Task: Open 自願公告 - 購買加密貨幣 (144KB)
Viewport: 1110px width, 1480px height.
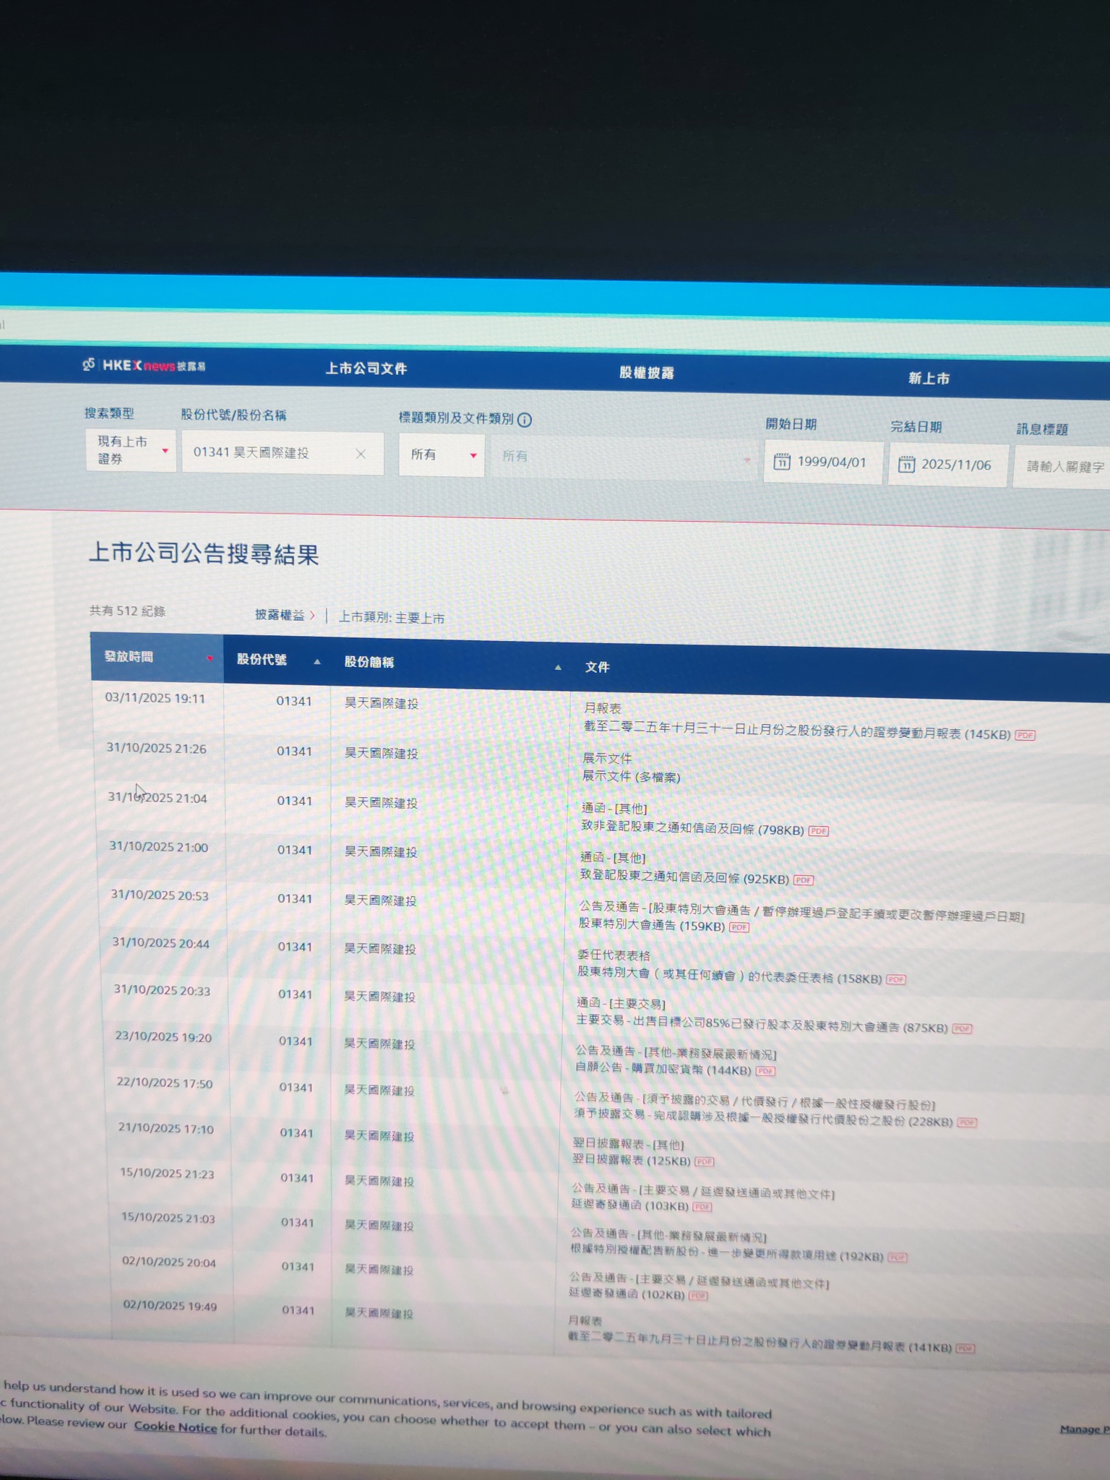Action: click(663, 1069)
